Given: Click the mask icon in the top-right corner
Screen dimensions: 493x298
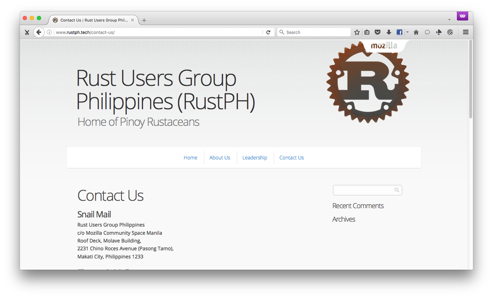Looking at the screenshot, I should [x=462, y=16].
